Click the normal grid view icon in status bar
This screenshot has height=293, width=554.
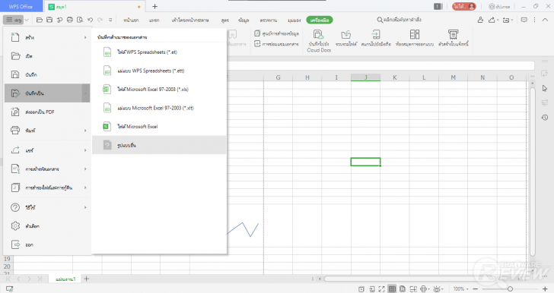392,289
